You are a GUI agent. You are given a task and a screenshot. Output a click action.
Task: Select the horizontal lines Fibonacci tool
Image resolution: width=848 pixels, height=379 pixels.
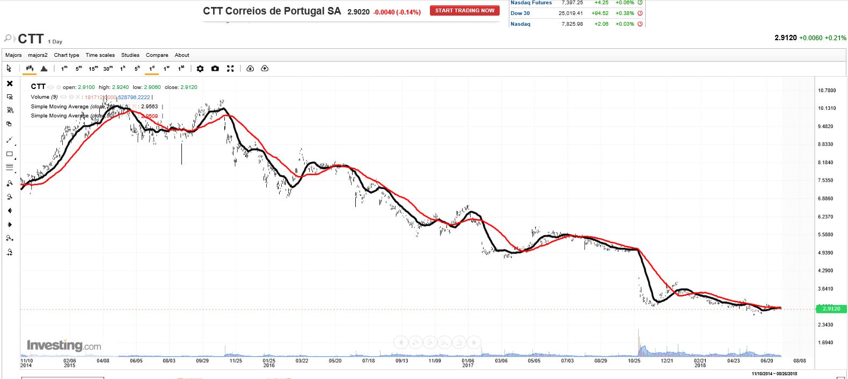click(x=9, y=167)
